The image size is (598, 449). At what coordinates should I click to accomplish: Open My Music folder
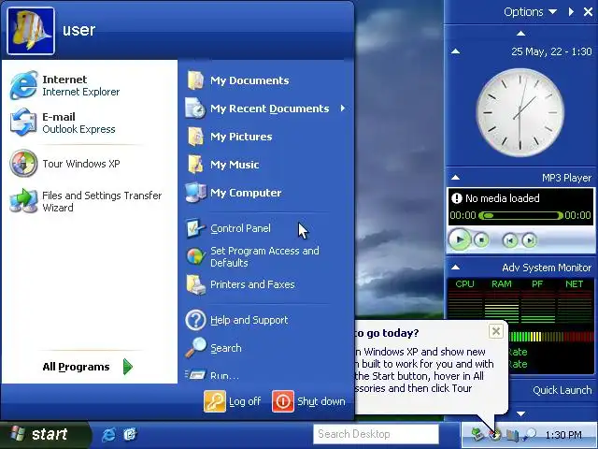(223, 165)
